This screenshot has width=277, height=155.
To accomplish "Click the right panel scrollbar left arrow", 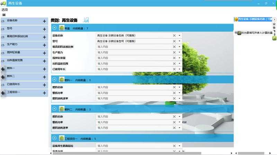I will point(236,153).
